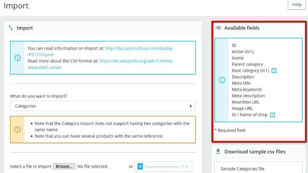Open the 'What do you want to import' dropdown

click(x=103, y=106)
